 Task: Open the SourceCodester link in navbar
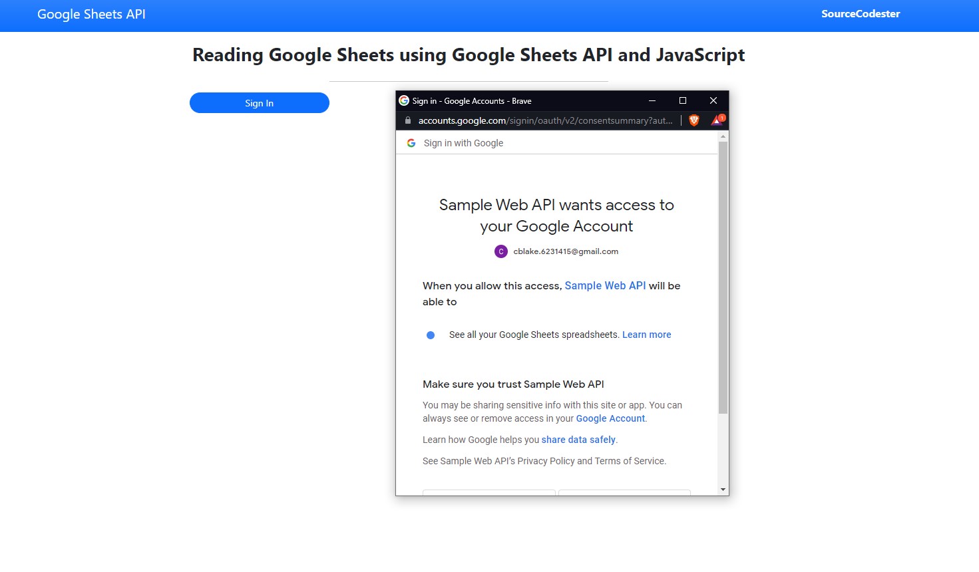[x=861, y=13]
